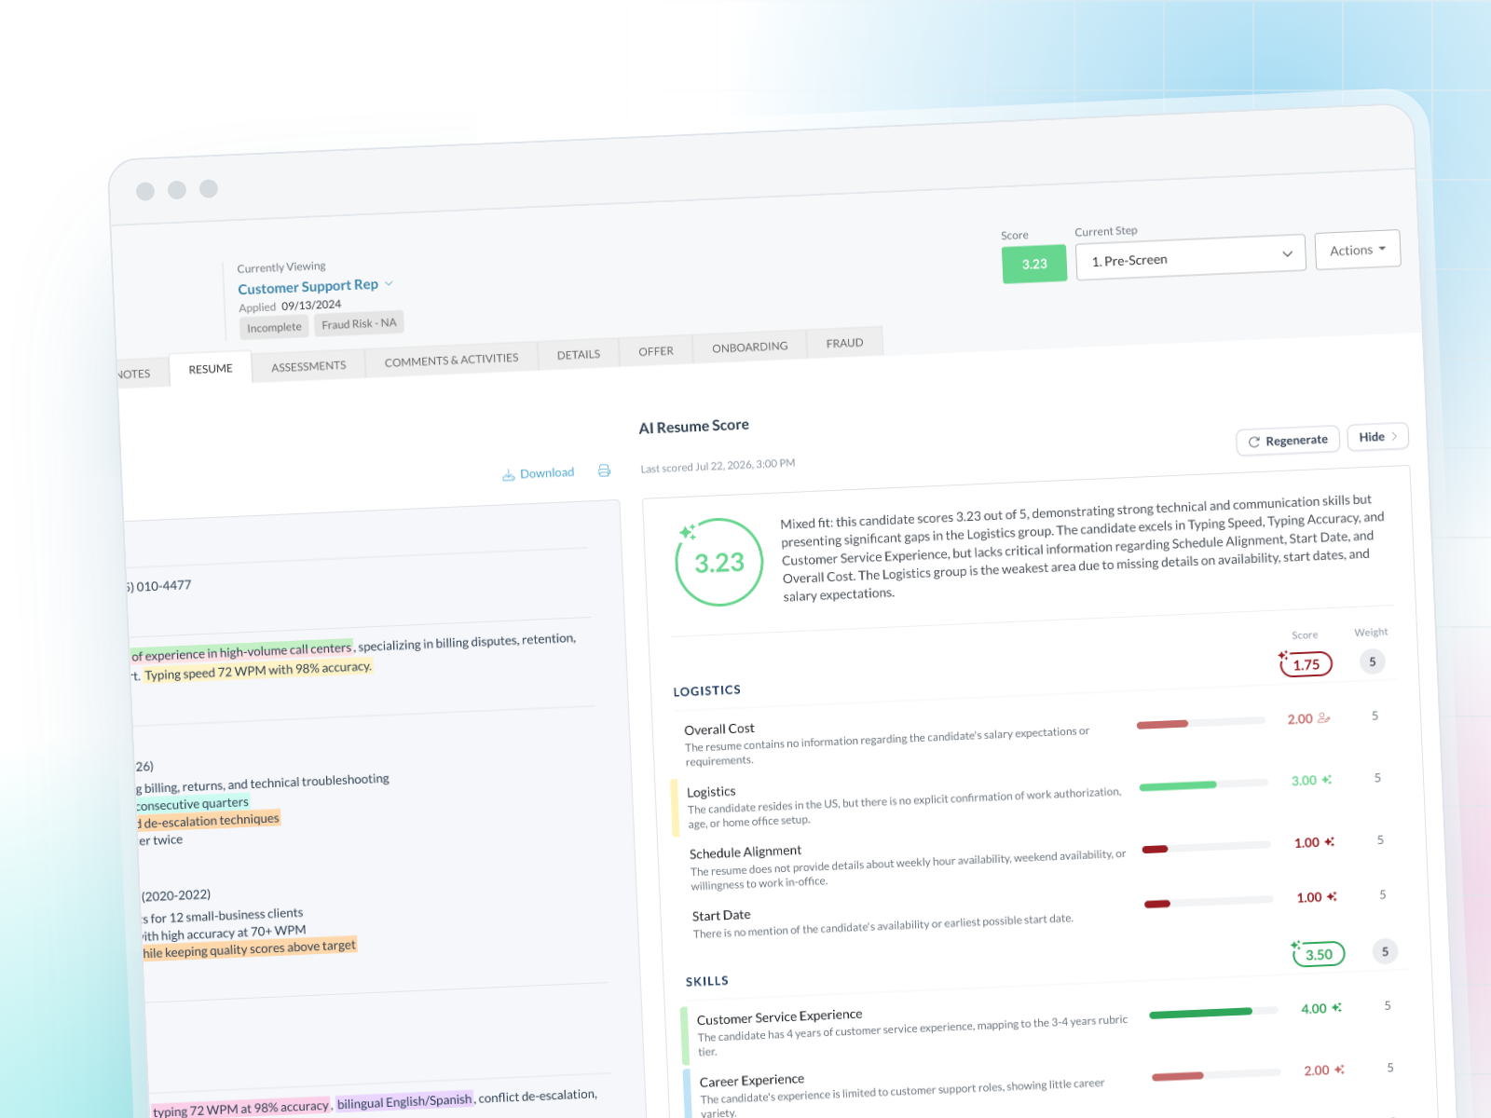This screenshot has width=1491, height=1118.
Task: Select the Schedule Alignment criterion title
Action: pyautogui.click(x=745, y=852)
